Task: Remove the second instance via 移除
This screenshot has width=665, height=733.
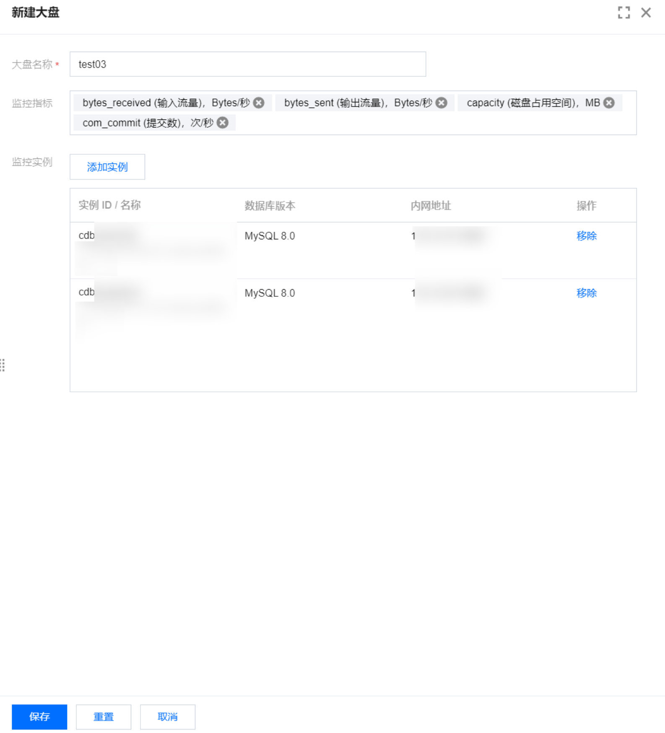Action: pos(586,293)
